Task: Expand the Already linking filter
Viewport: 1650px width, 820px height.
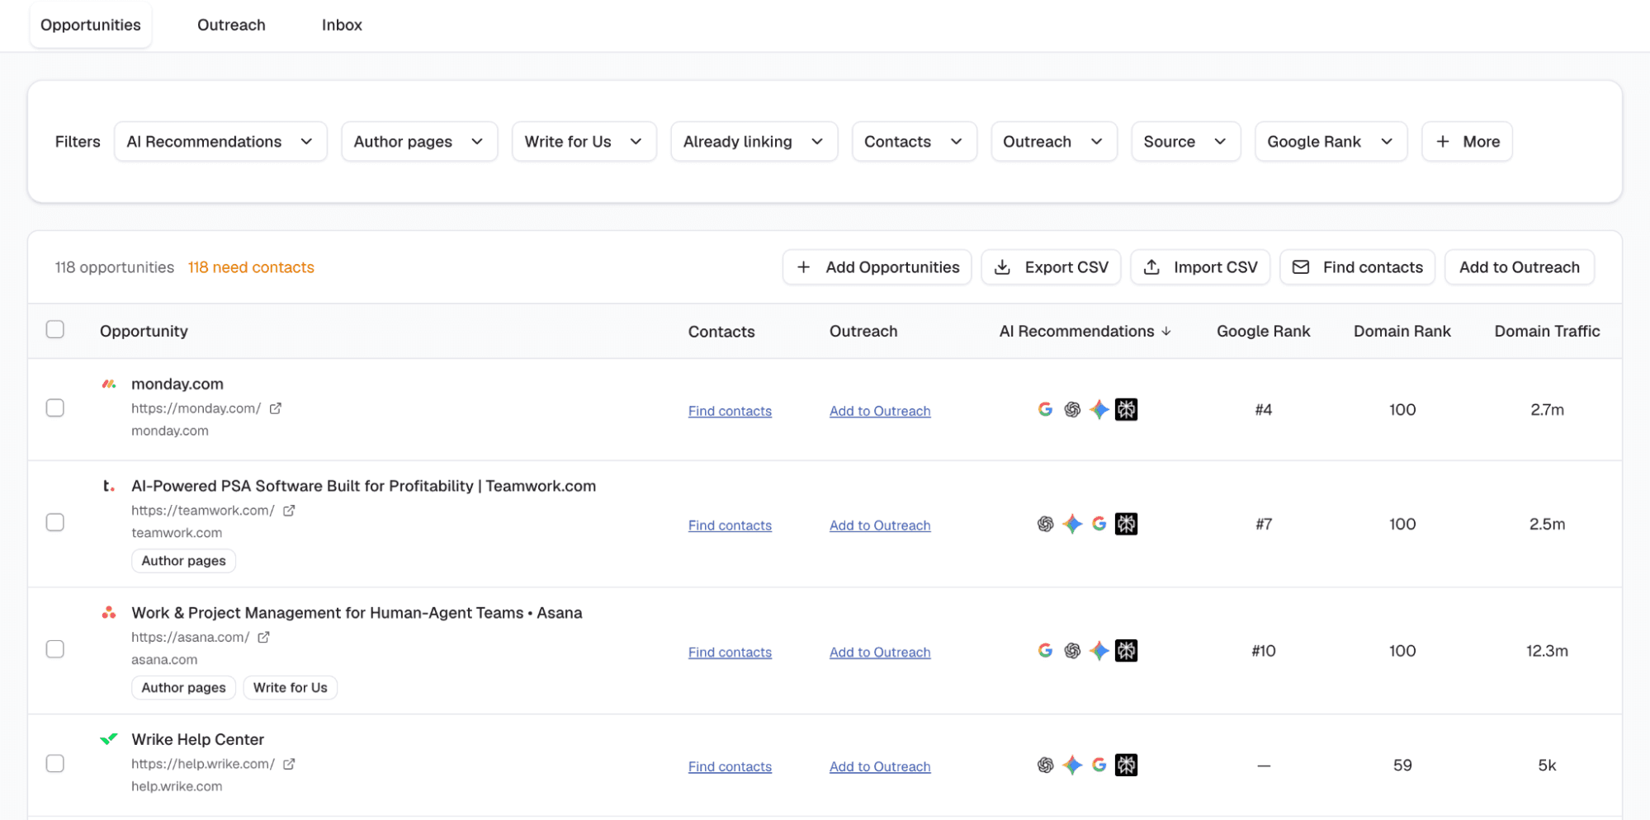Action: pyautogui.click(x=754, y=142)
